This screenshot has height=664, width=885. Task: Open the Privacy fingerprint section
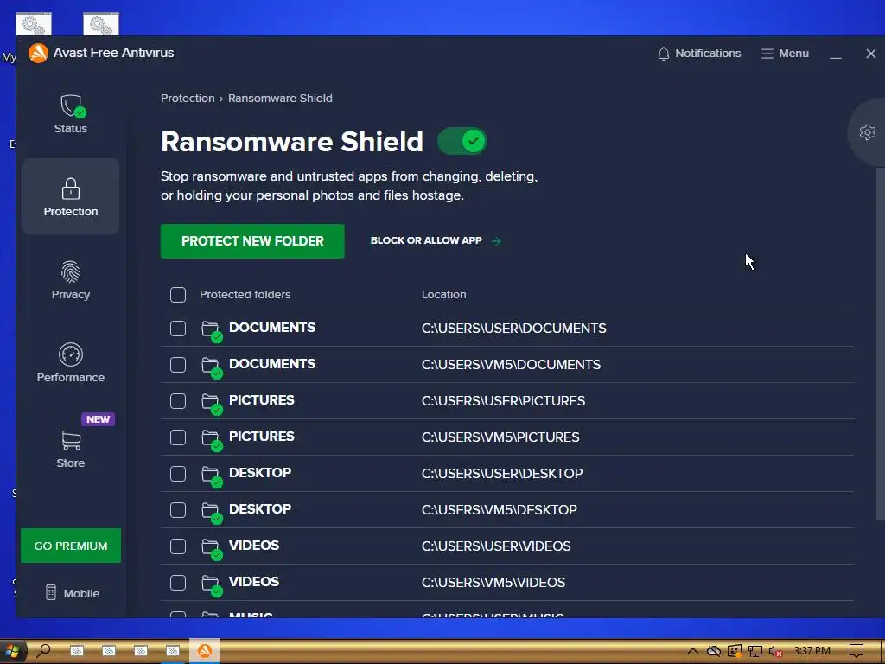[x=71, y=279]
